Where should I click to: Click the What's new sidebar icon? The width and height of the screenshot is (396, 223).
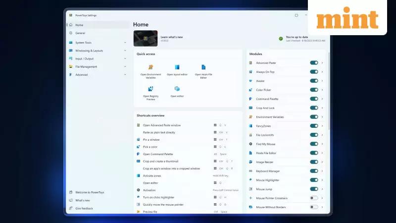pyautogui.click(x=71, y=200)
